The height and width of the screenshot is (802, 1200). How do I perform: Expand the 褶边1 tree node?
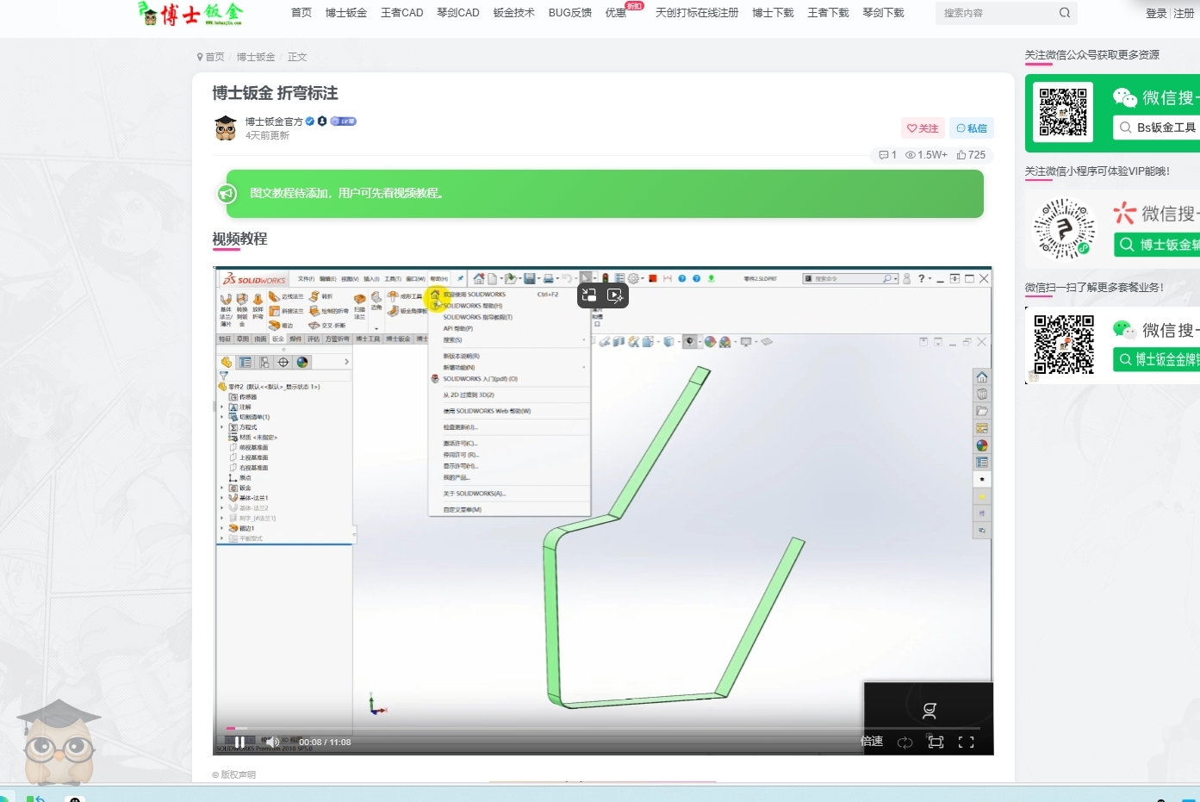pyautogui.click(x=222, y=528)
